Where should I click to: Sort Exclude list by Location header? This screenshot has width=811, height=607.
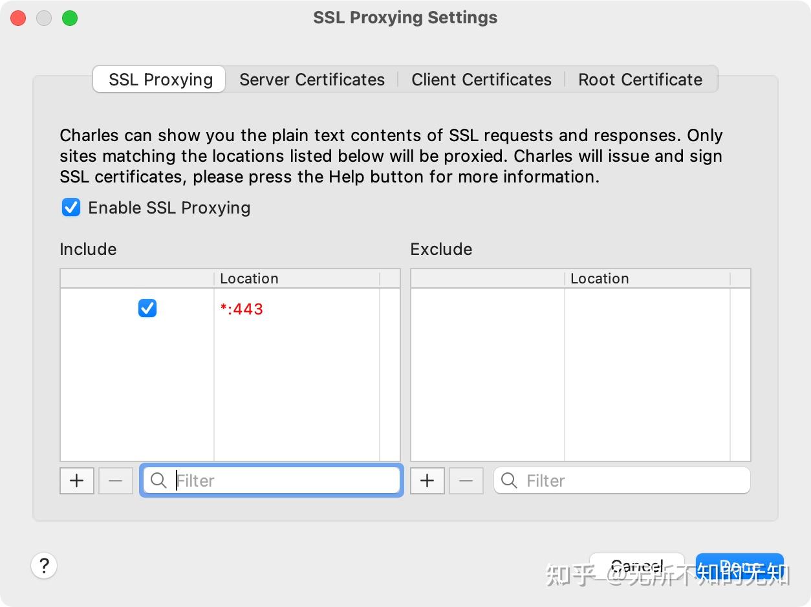point(647,279)
